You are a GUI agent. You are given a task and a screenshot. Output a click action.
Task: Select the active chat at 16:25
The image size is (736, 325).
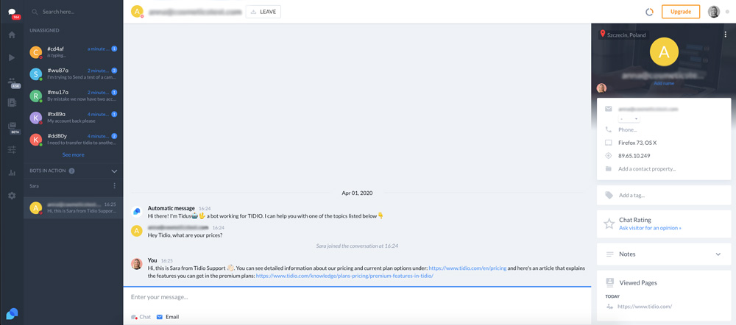[x=73, y=208]
